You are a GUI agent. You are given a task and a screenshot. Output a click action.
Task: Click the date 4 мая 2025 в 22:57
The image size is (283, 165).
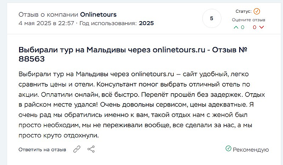[x=46, y=23]
